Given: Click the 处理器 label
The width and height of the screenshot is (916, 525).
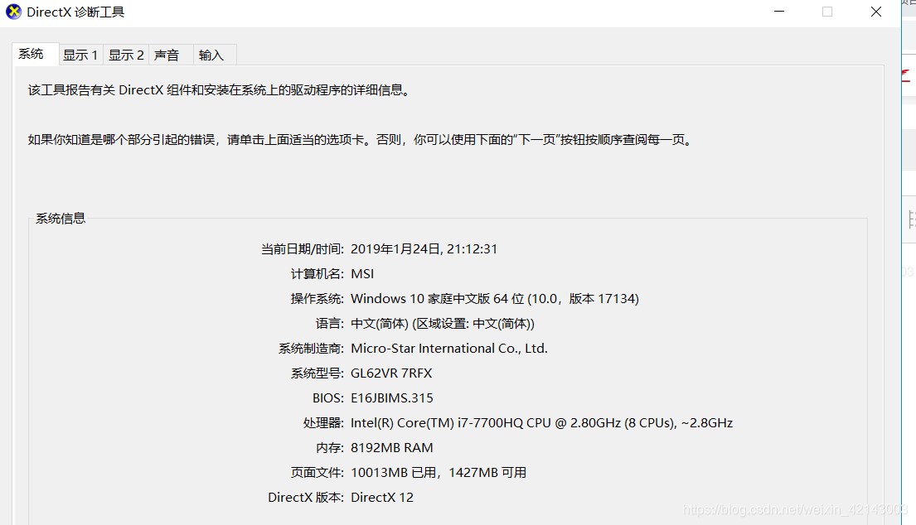Looking at the screenshot, I should (x=323, y=423).
